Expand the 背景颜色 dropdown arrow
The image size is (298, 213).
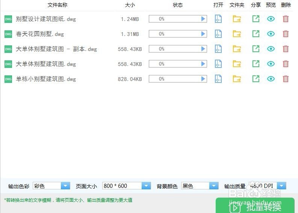point(213,186)
